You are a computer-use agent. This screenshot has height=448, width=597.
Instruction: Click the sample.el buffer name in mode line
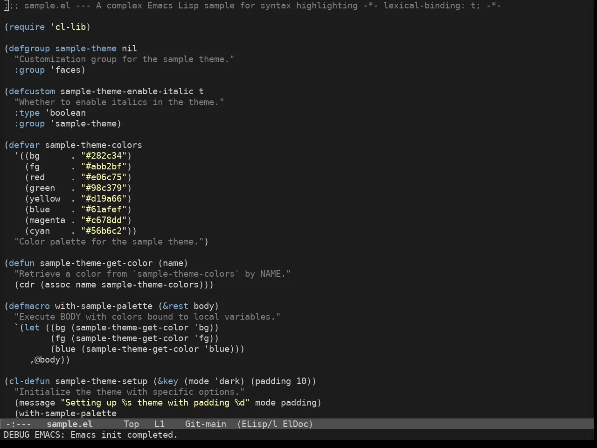(69, 424)
